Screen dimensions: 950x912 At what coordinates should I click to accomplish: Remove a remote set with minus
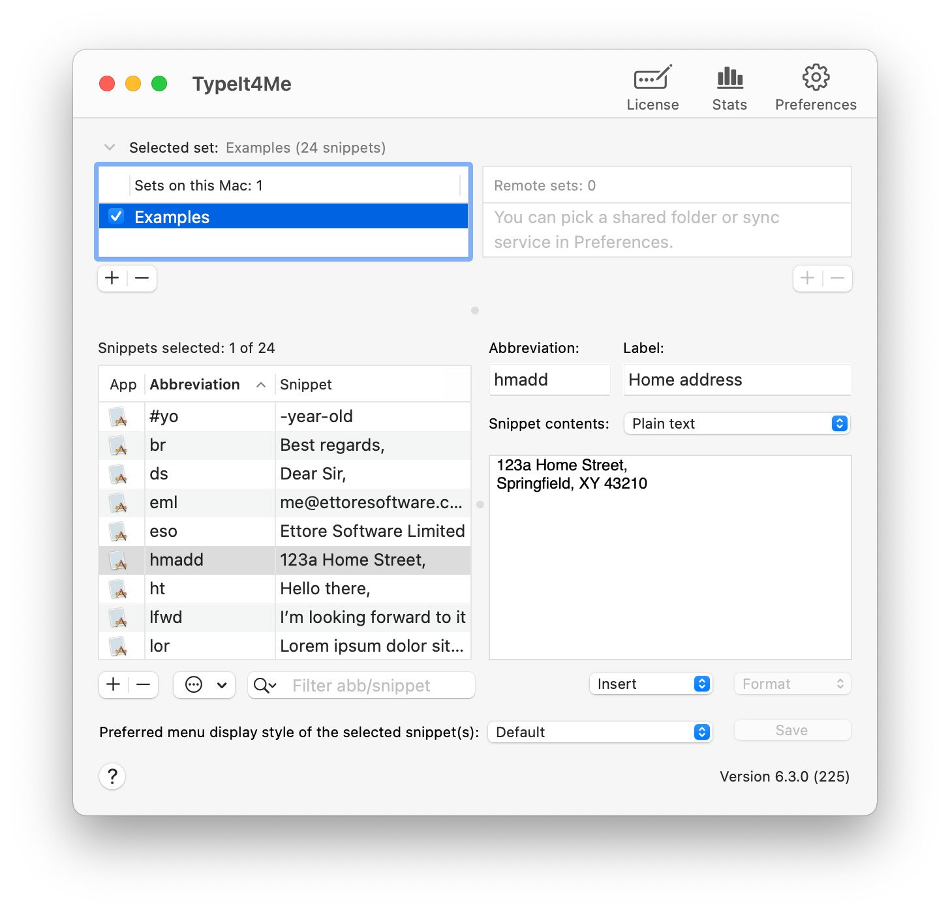pos(838,278)
